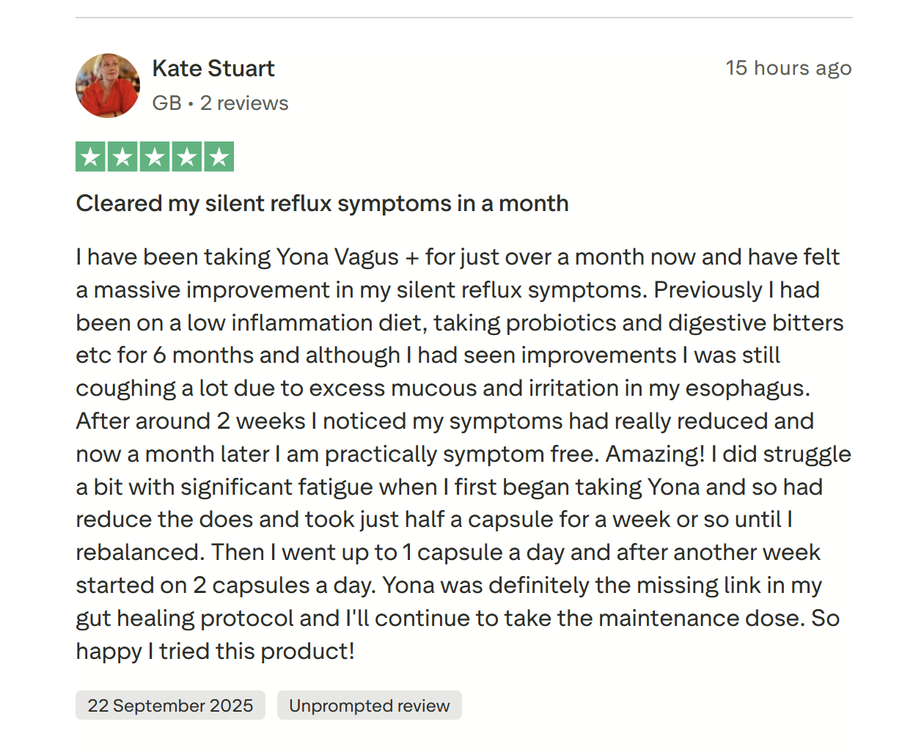924x752 pixels.
Task: Click the third star in the rating
Action: click(x=155, y=157)
